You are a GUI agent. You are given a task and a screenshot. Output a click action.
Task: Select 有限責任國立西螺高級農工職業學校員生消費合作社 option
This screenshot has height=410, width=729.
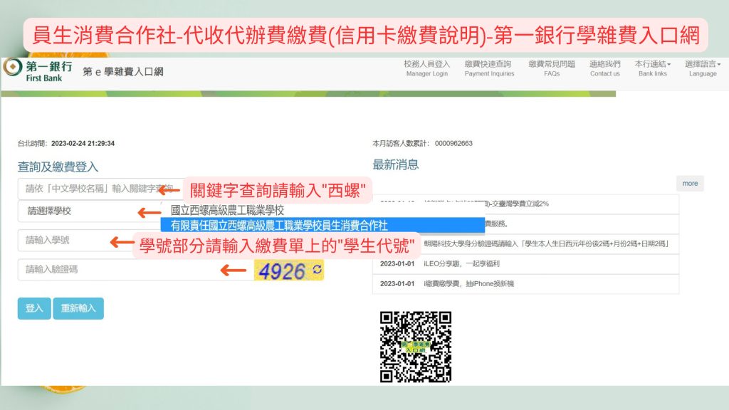322,226
